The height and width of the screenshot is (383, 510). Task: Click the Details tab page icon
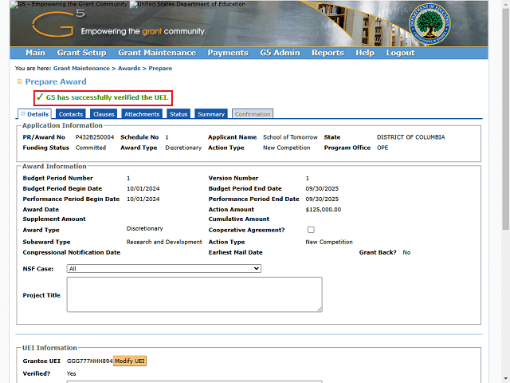click(22, 114)
